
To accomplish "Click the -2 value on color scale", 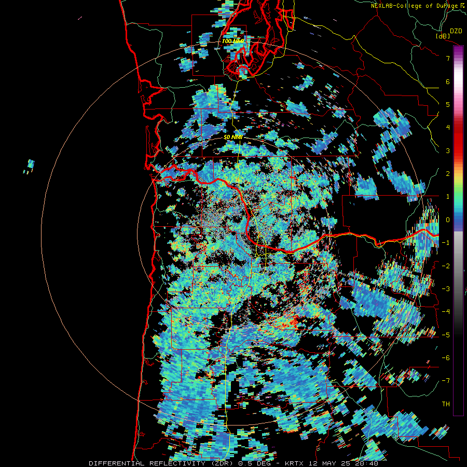I will (x=446, y=266).
